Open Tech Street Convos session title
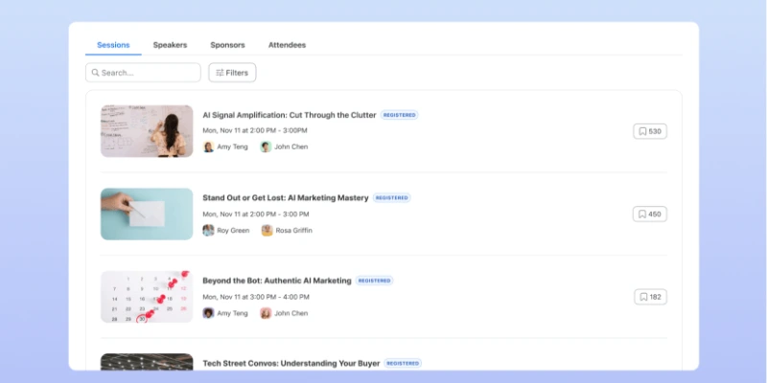Image resolution: width=767 pixels, height=383 pixels. click(x=291, y=364)
